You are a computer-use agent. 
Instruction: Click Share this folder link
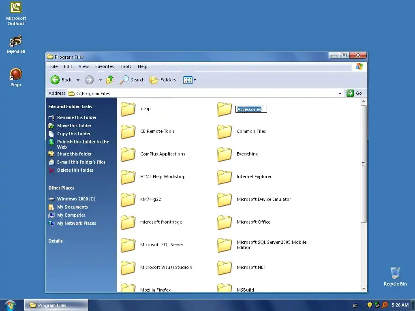[75, 154]
